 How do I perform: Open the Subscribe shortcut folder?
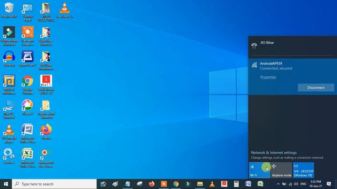[x=46, y=36]
